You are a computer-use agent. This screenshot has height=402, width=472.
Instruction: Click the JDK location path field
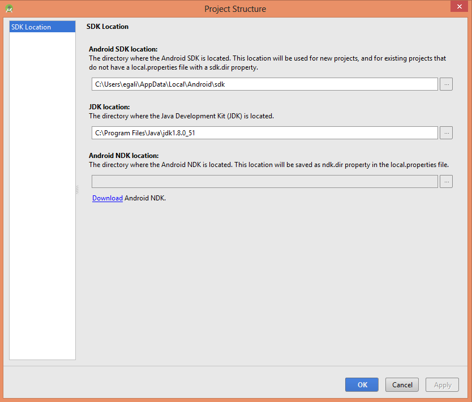265,133
